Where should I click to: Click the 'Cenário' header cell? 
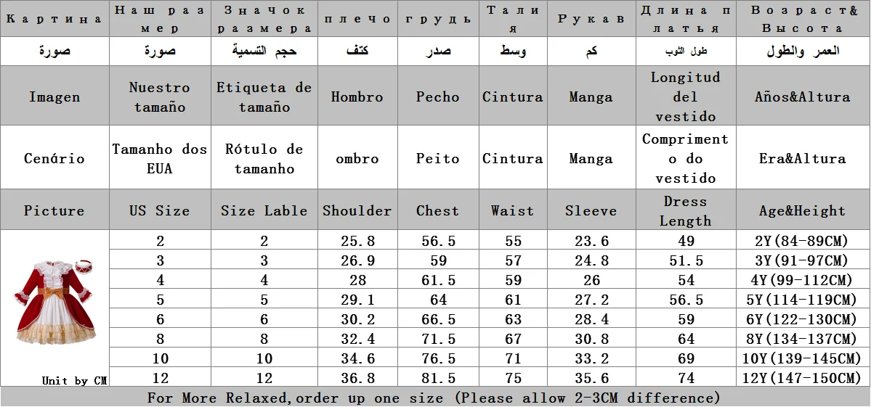coord(54,158)
